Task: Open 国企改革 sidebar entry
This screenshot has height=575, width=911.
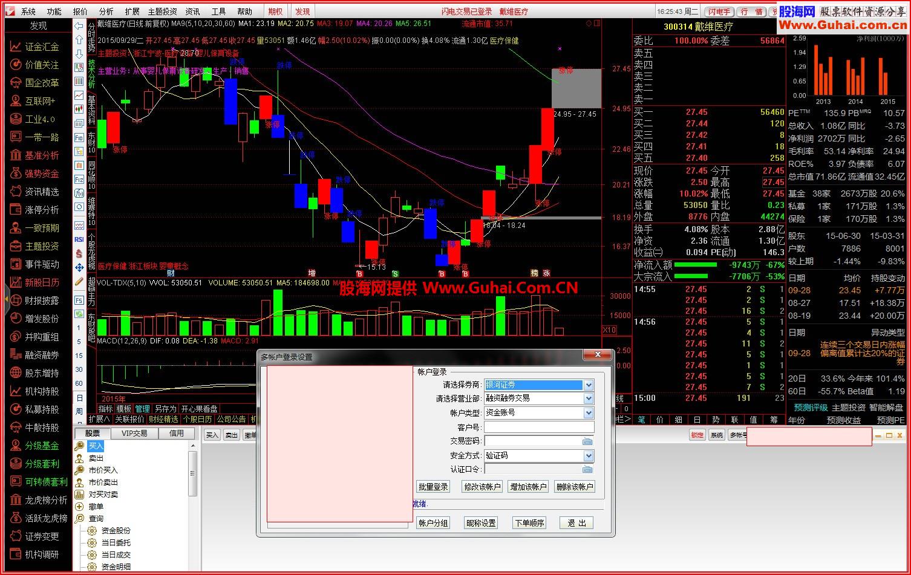Action: coord(41,83)
